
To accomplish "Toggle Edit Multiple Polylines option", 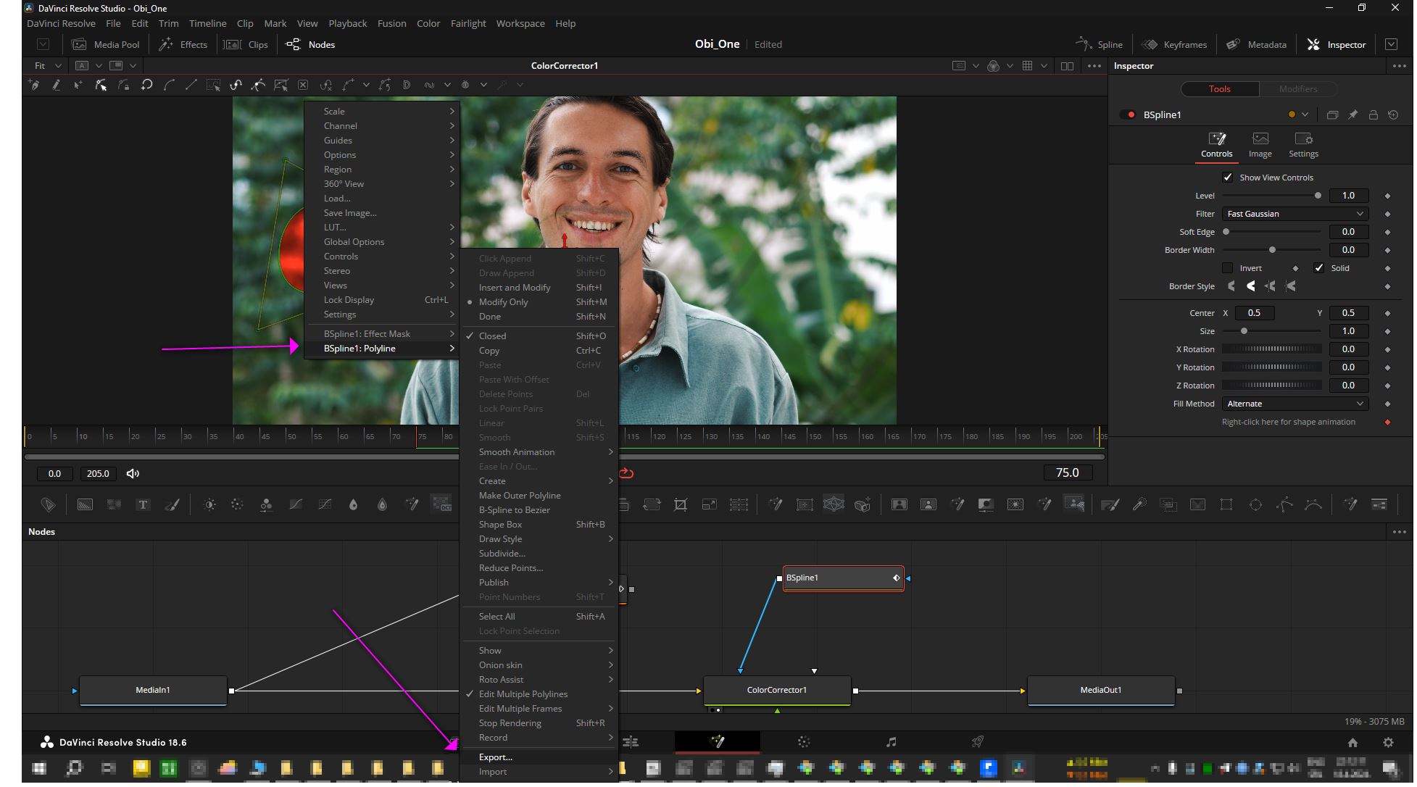I will pyautogui.click(x=539, y=694).
